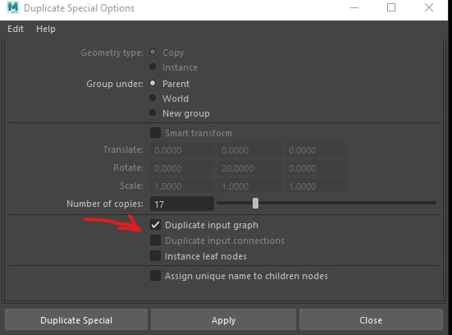The width and height of the screenshot is (452, 335).
Task: Uncheck Duplicate input graph
Action: [155, 225]
